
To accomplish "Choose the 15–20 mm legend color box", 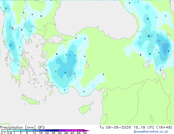I will click(x=43, y=130).
